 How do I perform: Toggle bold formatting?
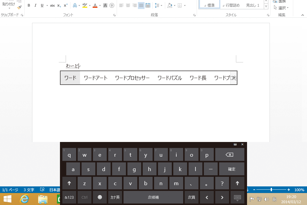click(29, 5)
